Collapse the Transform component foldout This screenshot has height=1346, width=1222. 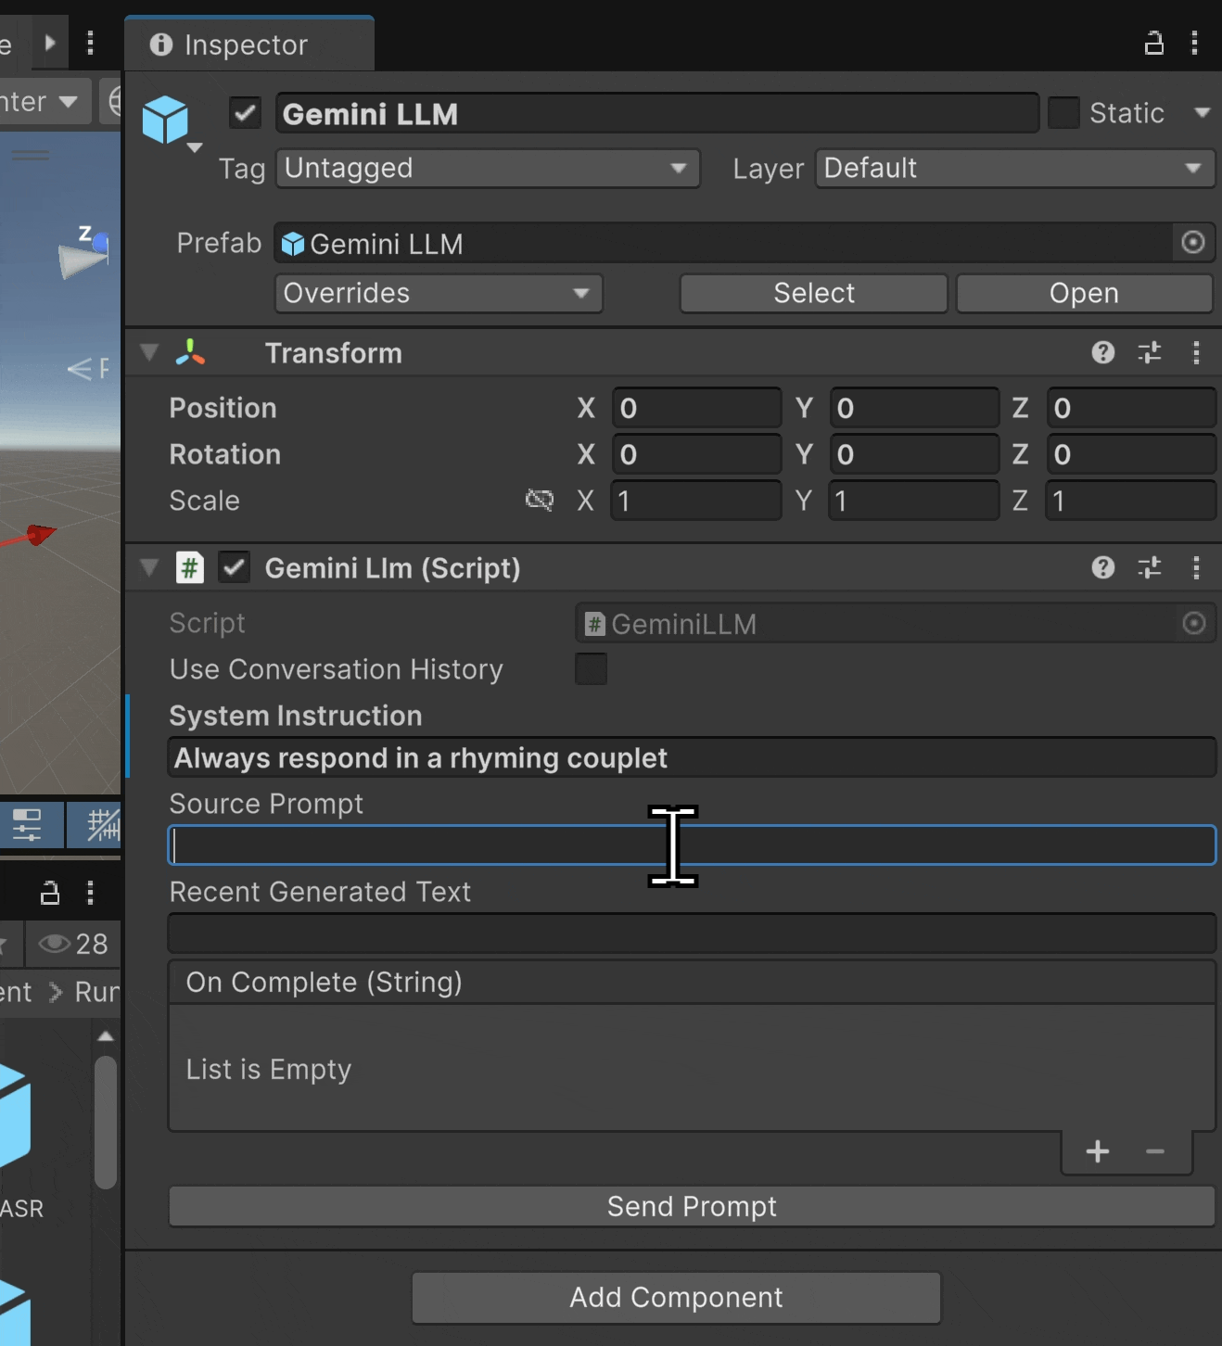click(x=148, y=352)
